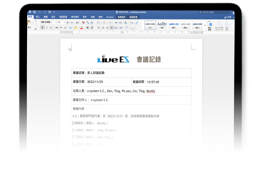Click the Enclosed Characters icon
The image size is (262, 173).
click(x=92, y=28)
